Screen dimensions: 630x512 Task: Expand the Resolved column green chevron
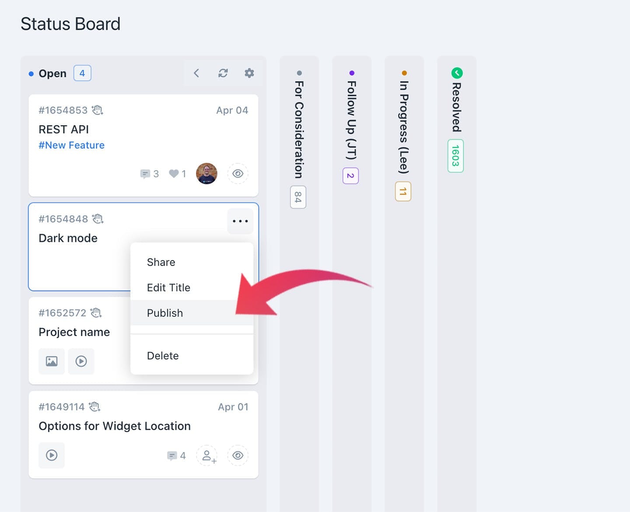pos(457,73)
